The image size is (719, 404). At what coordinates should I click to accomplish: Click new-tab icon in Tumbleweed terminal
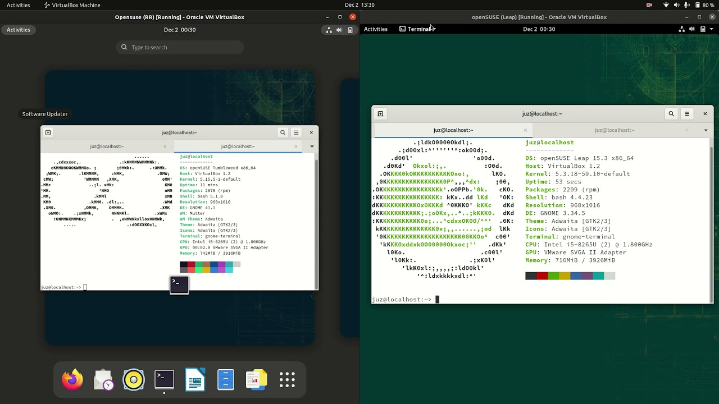click(x=48, y=132)
